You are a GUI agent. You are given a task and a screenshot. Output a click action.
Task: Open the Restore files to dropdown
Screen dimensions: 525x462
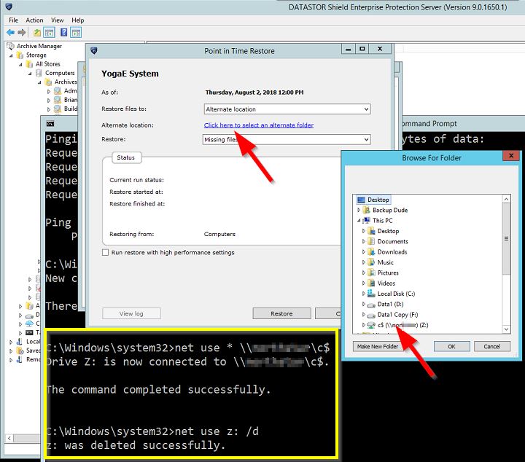coord(366,109)
